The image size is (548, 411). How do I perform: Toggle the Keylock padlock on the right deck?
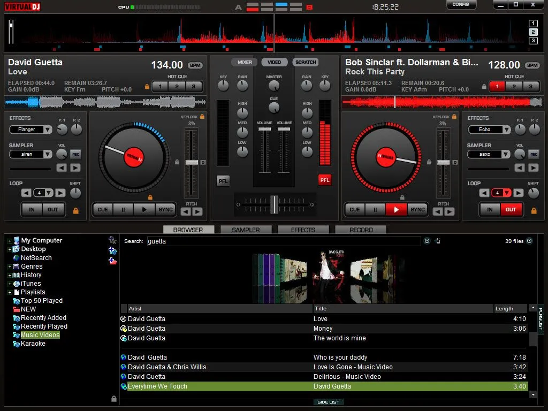coord(454,117)
